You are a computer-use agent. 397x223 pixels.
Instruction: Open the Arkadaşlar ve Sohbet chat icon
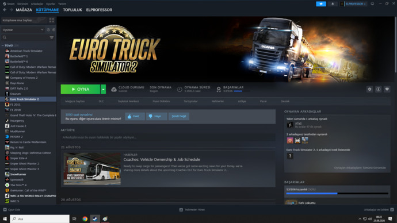392,210
